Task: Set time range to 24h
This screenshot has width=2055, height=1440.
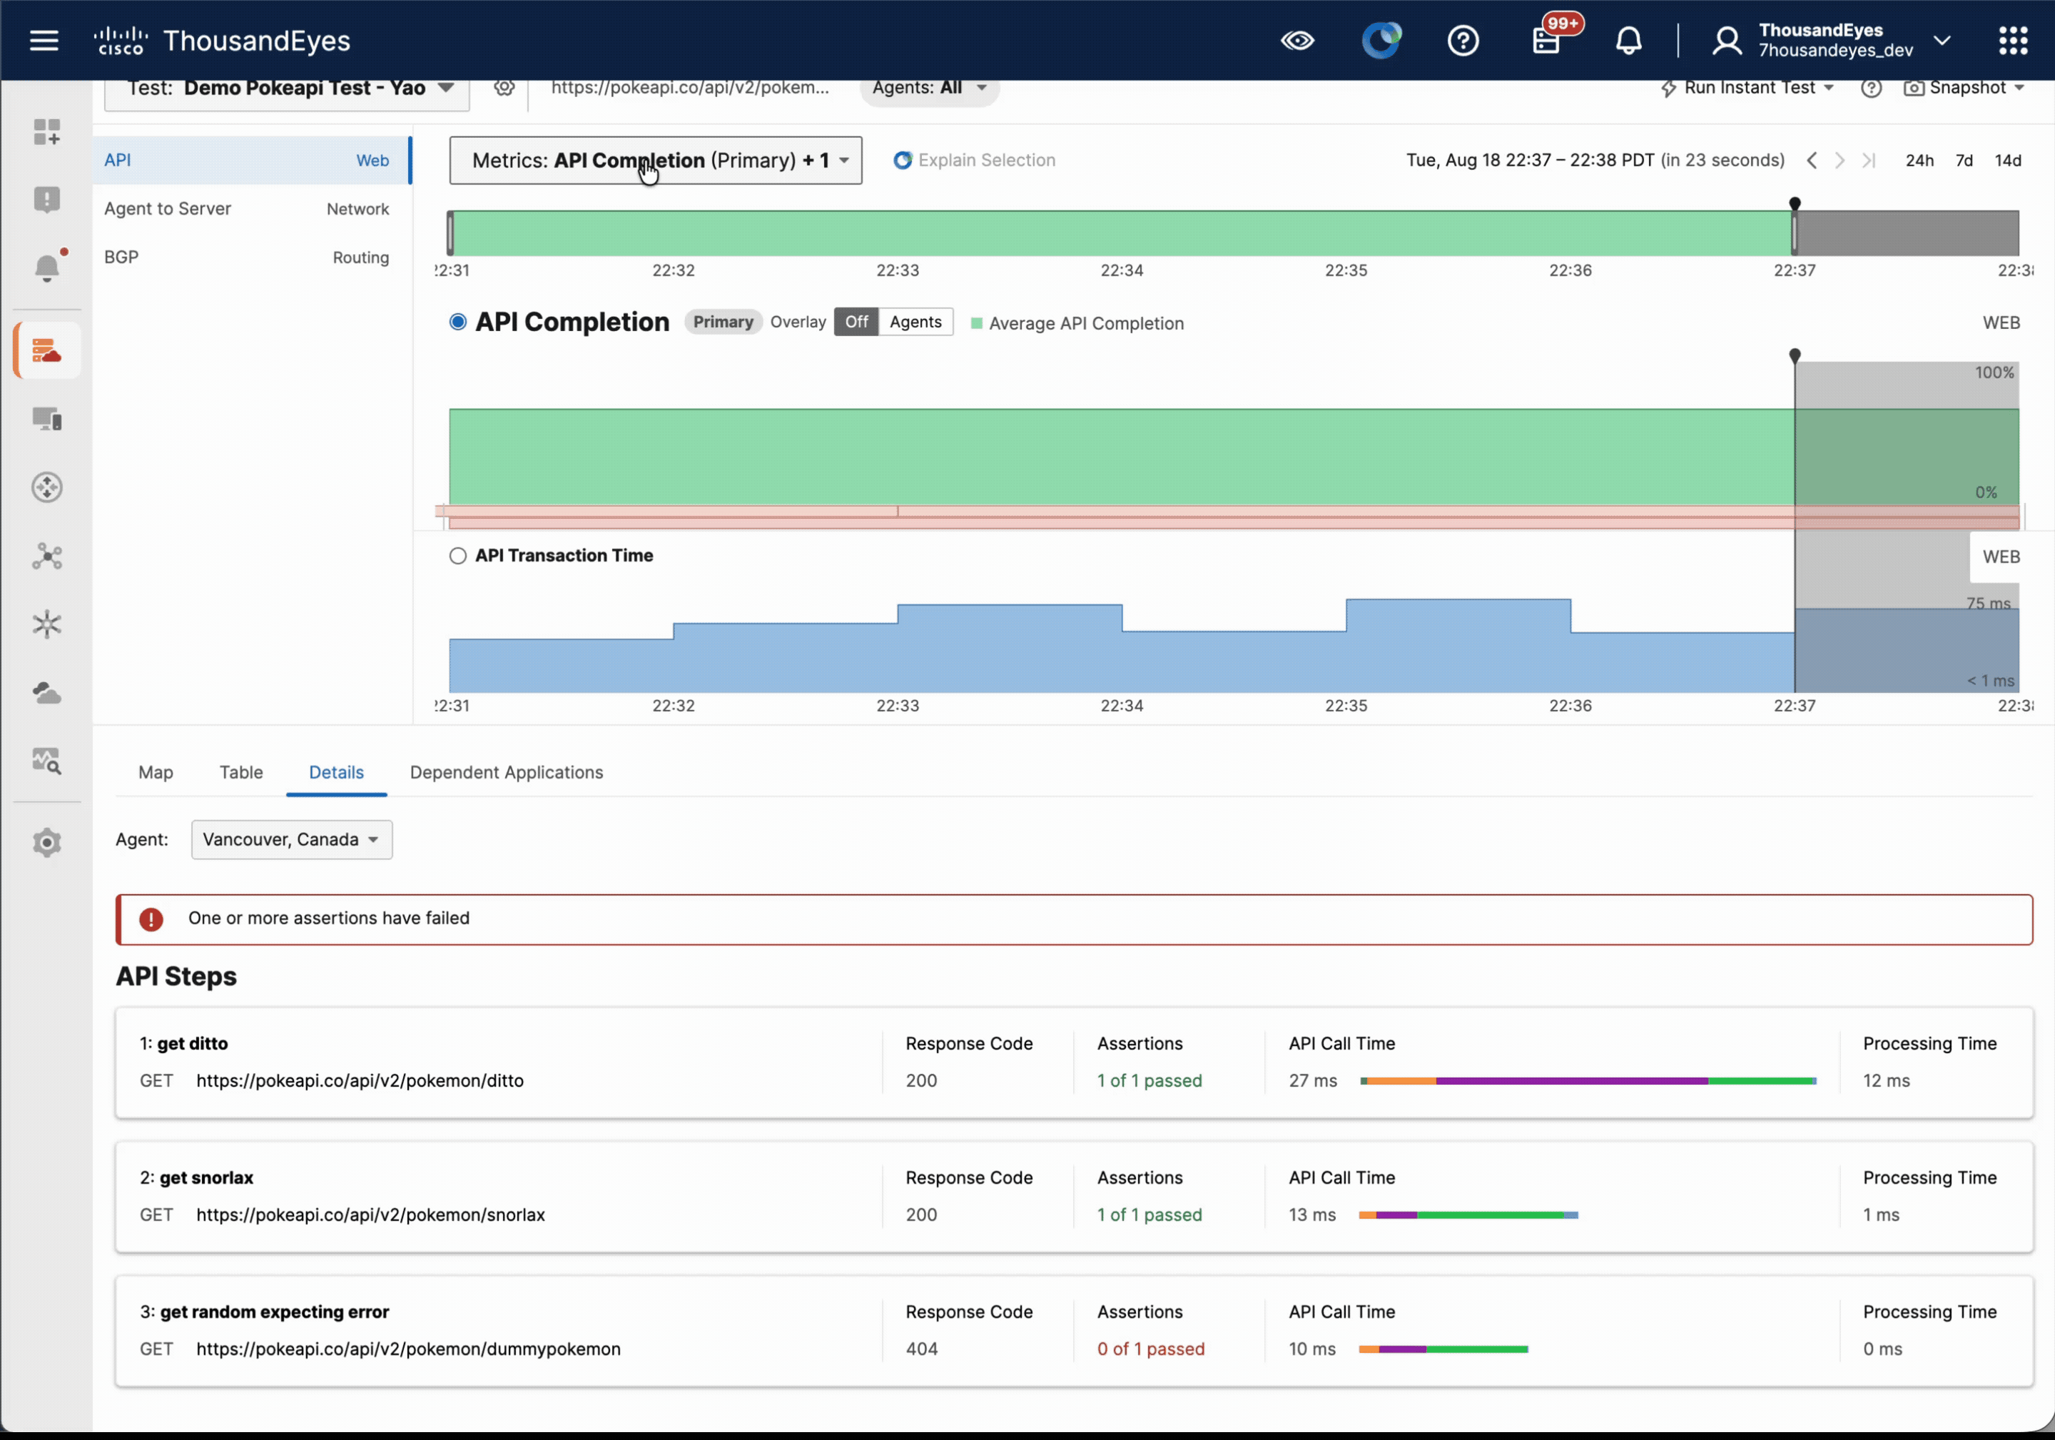Action: pos(1919,161)
